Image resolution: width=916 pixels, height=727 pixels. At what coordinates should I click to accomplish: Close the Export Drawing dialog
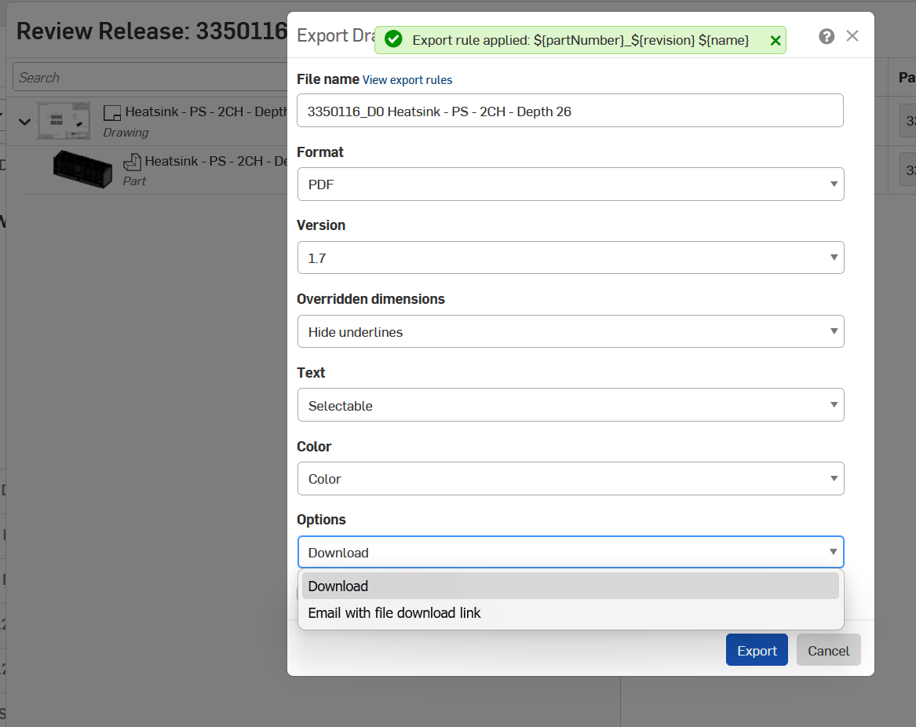[852, 36]
